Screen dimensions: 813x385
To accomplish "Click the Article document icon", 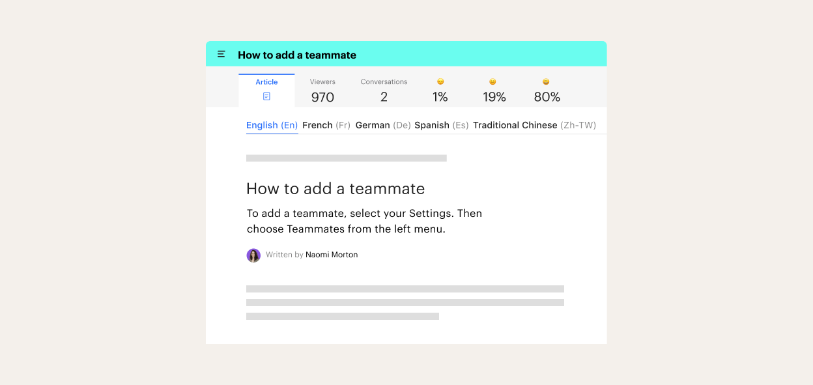I will pyautogui.click(x=266, y=96).
